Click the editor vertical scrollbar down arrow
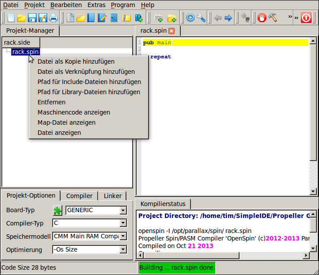Viewport: 319px width, 275px height. [313, 191]
